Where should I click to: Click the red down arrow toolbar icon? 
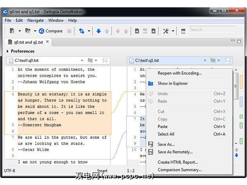point(118,31)
